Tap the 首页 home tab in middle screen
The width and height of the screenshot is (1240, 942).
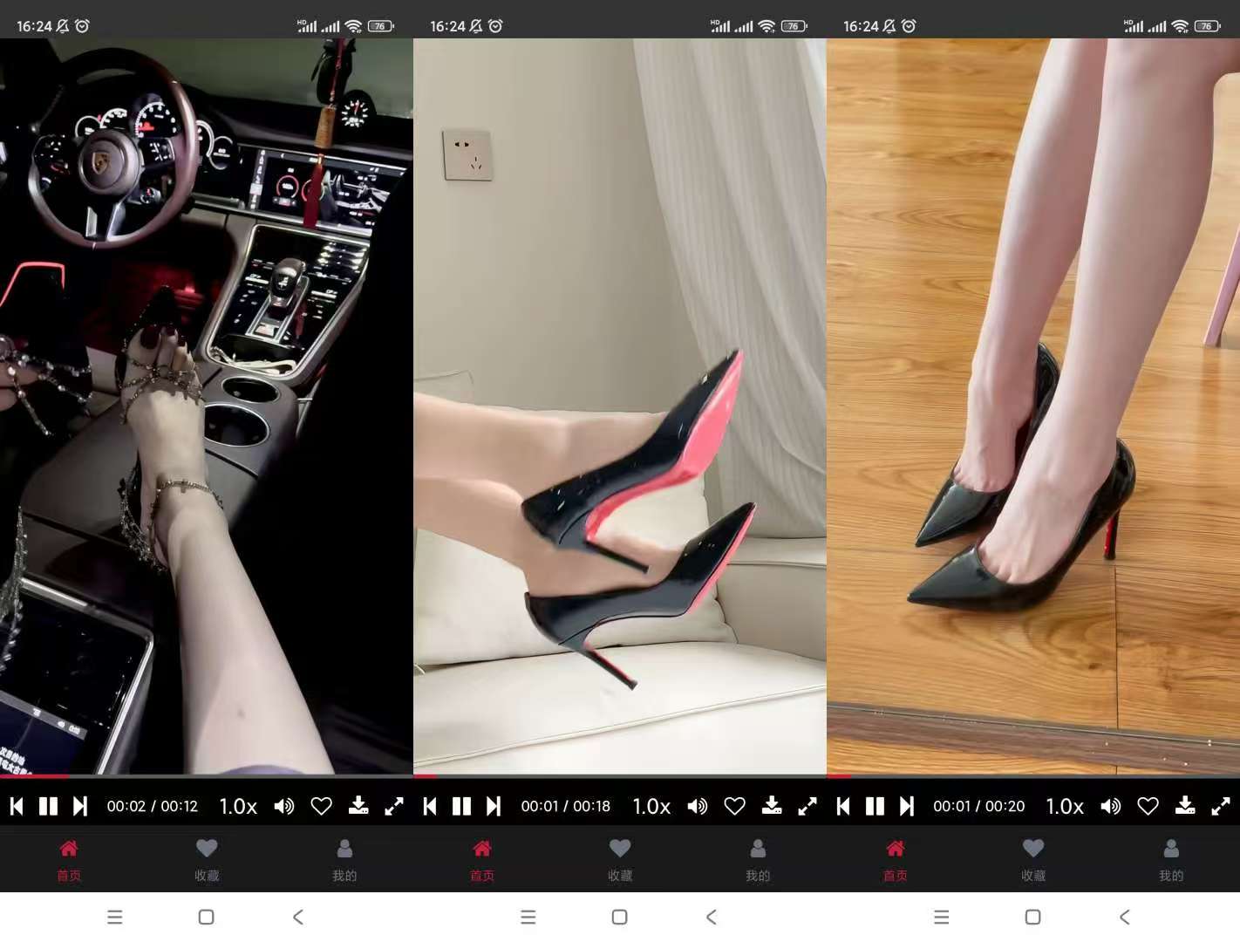[x=482, y=859]
